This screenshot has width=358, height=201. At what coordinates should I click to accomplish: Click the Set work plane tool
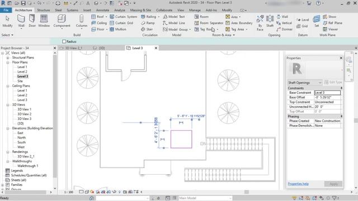coord(317,21)
